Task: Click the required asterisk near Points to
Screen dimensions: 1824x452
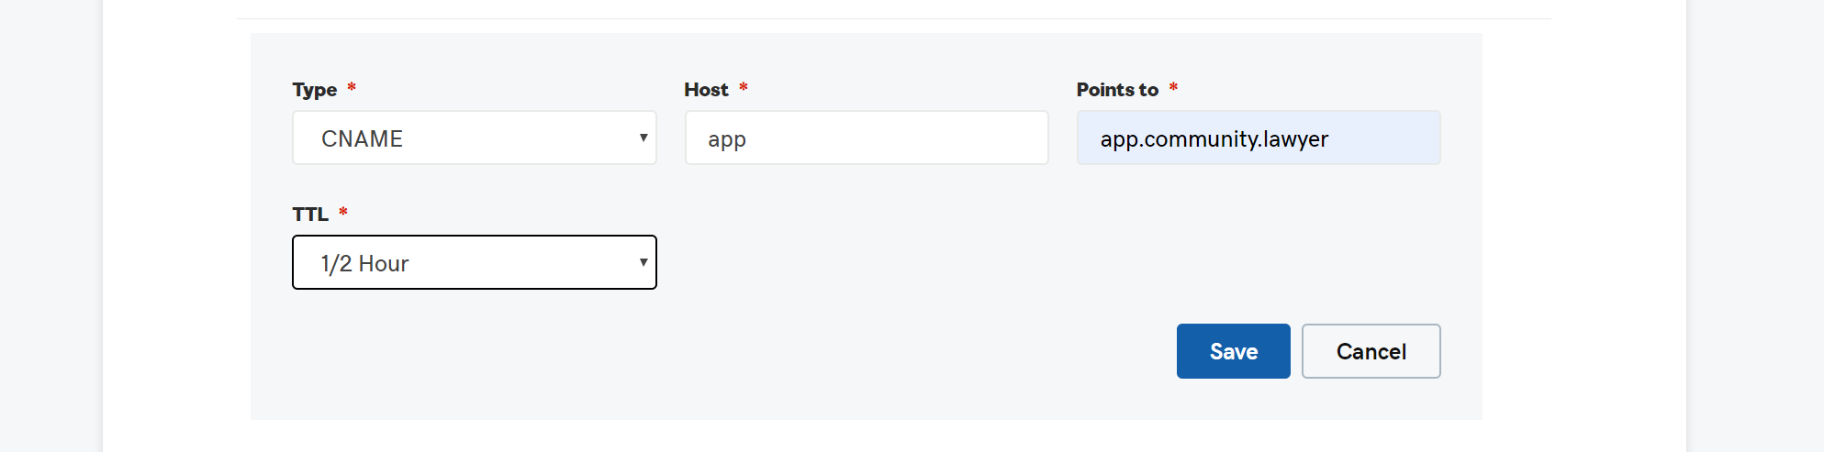Action: coord(1173,88)
